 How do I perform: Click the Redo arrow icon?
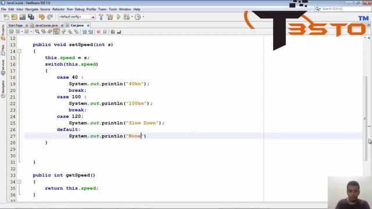(x=50, y=17)
